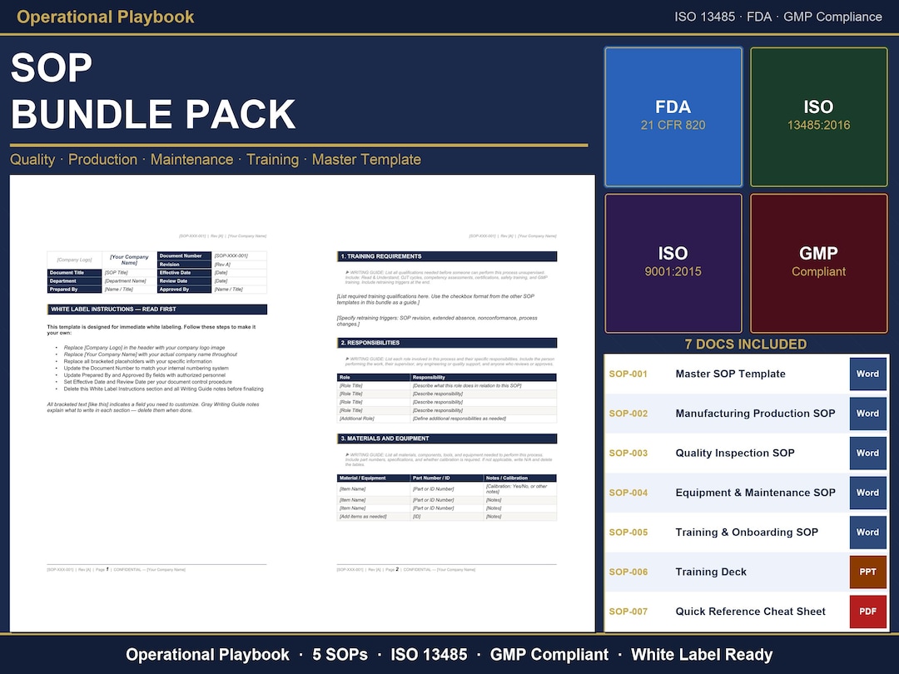
Task: Click the 7 DOCS INCLUDED heading
Action: (x=745, y=344)
